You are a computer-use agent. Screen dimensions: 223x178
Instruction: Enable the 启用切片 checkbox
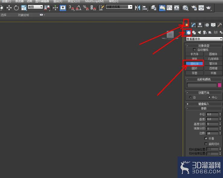(x=206, y=144)
